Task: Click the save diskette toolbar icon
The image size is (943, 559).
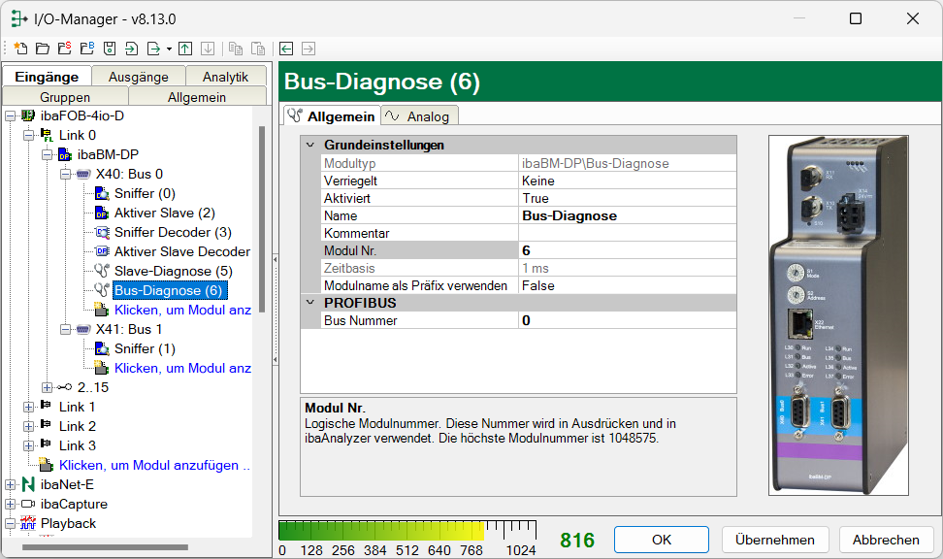Action: [x=110, y=49]
